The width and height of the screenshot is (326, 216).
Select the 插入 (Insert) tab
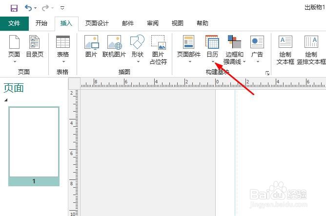tap(66, 23)
